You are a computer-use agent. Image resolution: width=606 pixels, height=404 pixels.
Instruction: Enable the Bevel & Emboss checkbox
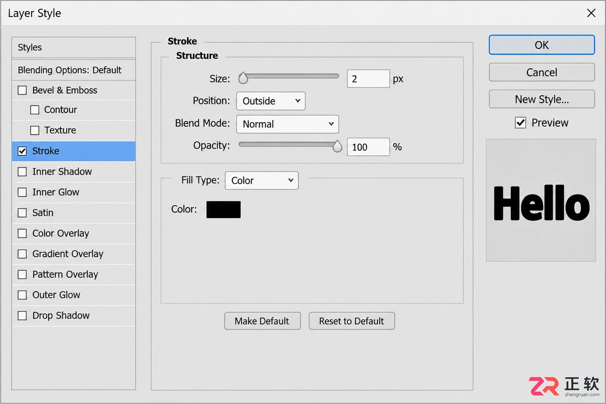click(22, 90)
